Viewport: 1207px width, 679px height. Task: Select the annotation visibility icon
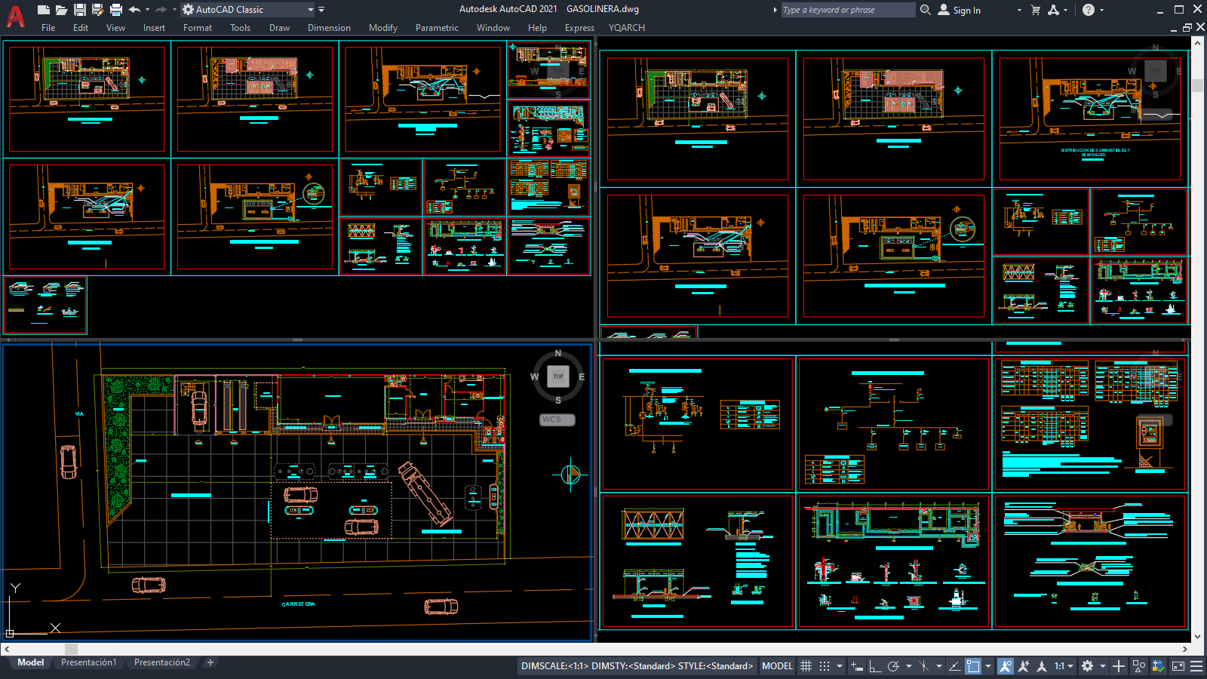click(1006, 666)
